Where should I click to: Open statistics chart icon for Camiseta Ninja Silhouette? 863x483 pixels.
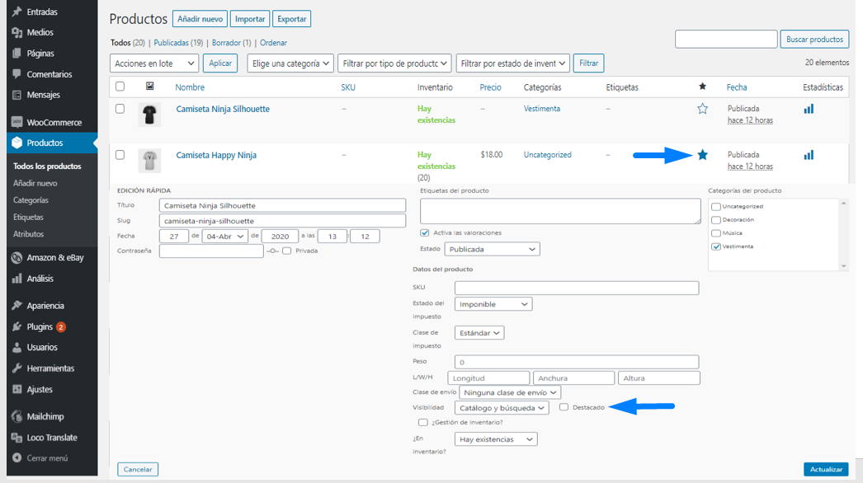[x=809, y=109]
